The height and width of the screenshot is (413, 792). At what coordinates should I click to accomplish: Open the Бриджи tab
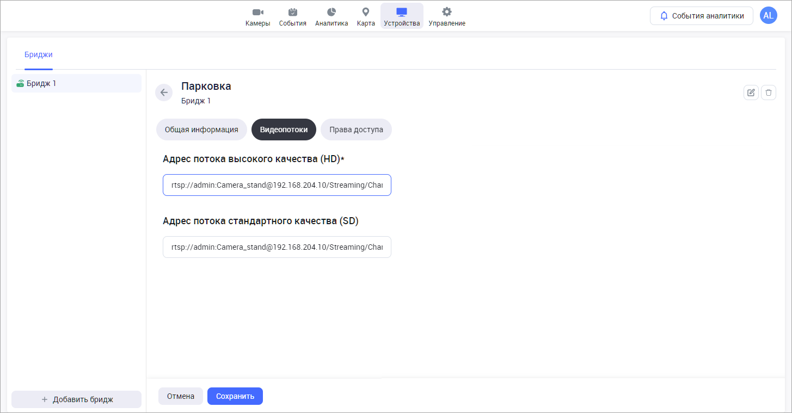[x=39, y=54]
